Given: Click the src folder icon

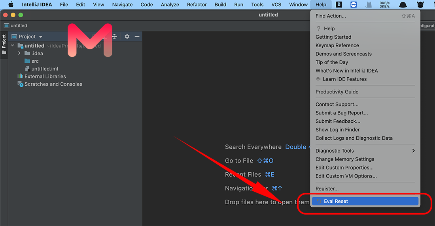Looking at the screenshot, I should pos(27,61).
